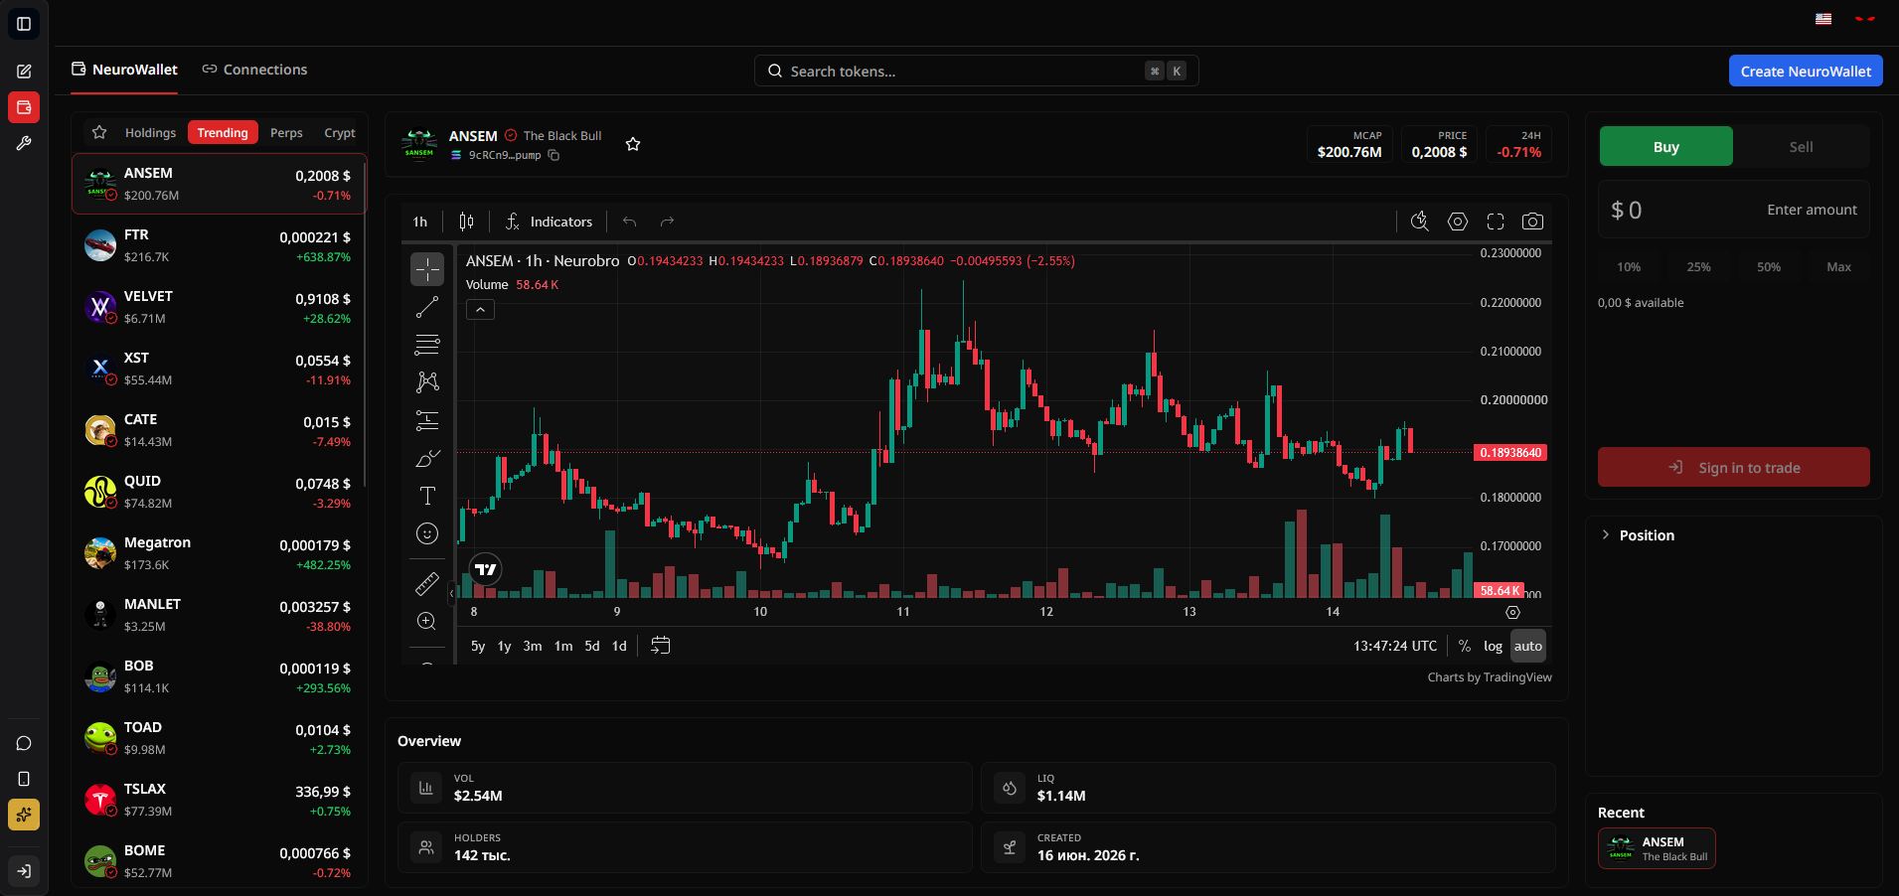Select the zoom in tool
This screenshot has height=896, width=1899.
coord(427,621)
